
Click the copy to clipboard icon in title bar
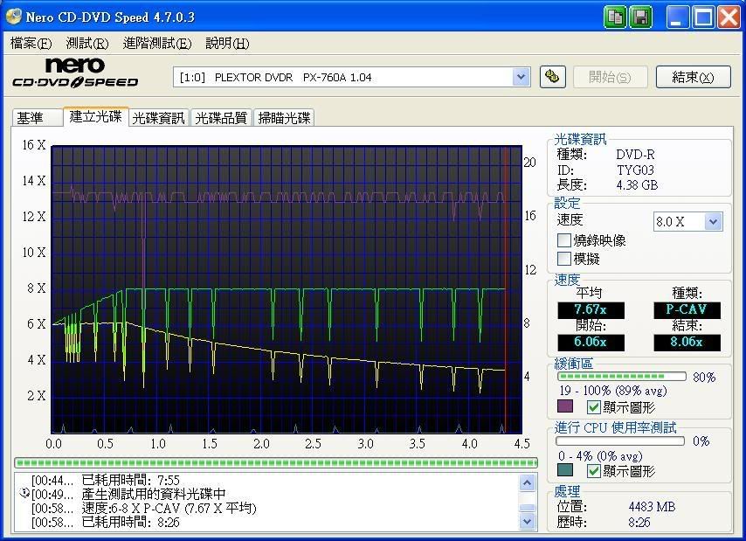[617, 17]
